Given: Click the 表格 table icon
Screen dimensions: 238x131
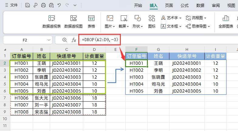Looking at the screenshot, I should tap(91, 21).
